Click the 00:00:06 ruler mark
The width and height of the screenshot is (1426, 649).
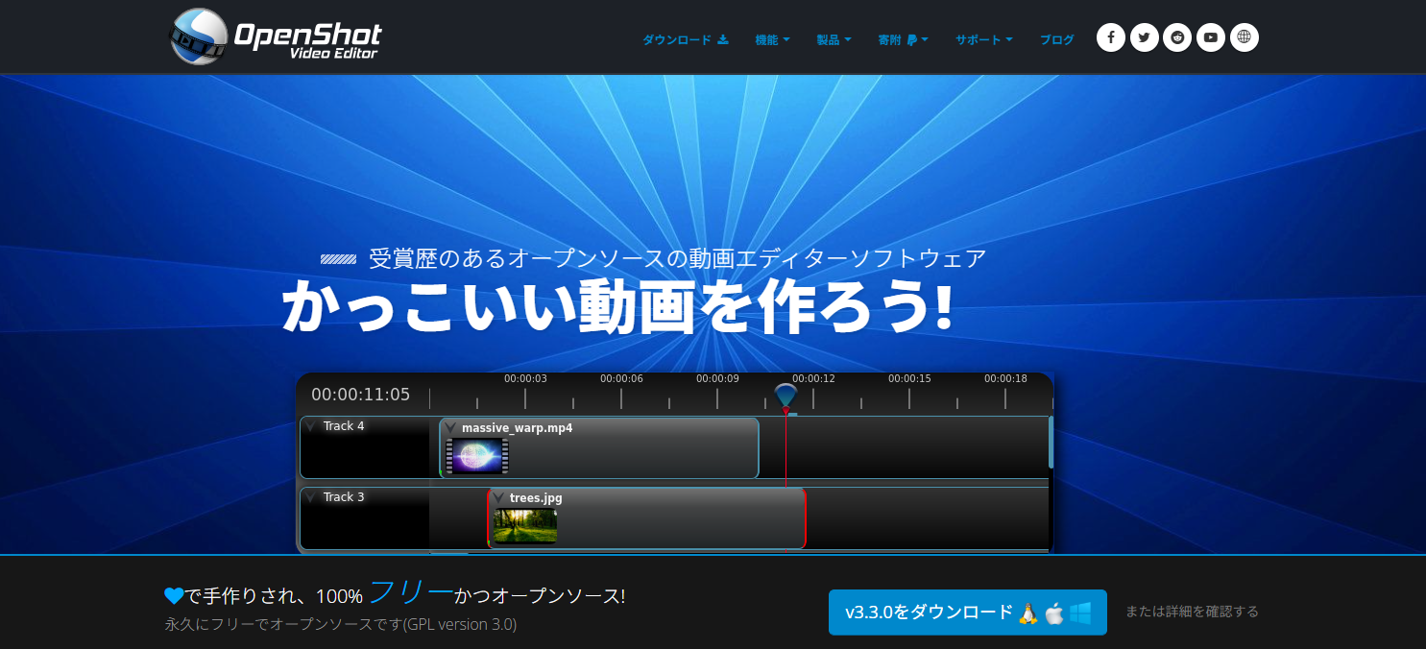click(621, 378)
